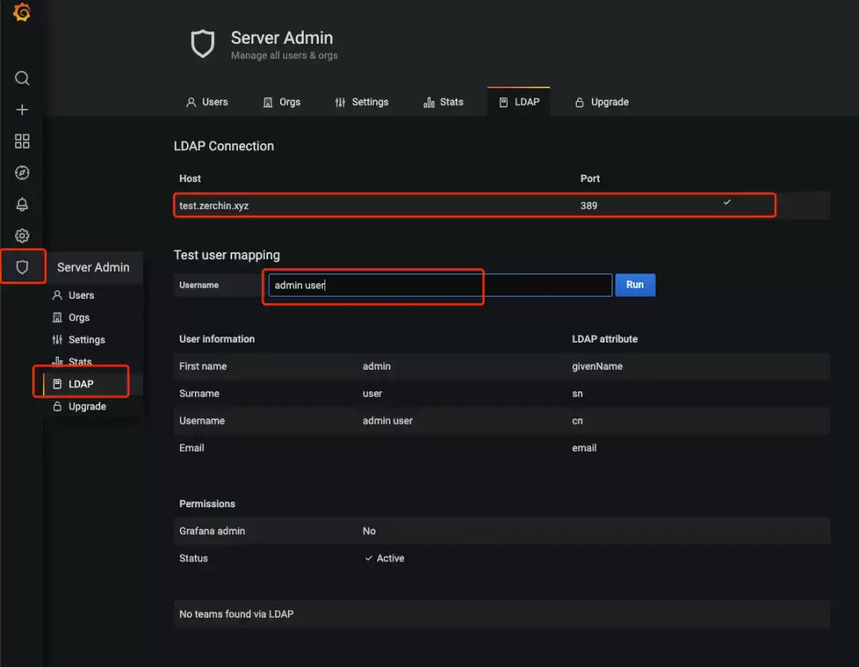This screenshot has height=667, width=859.
Task: Switch to the Orgs tab
Action: (x=282, y=102)
